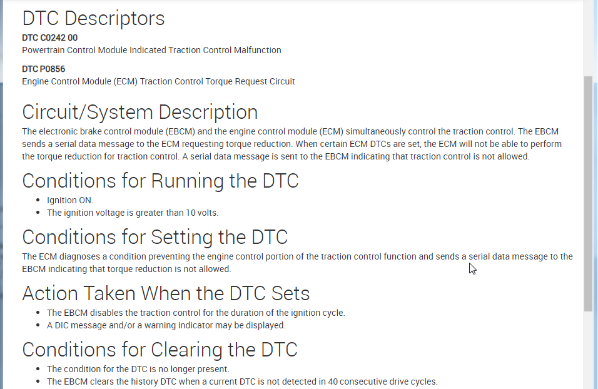The image size is (598, 389).
Task: Click the 40 consecutive drive cycles bullet
Action: (x=242, y=381)
